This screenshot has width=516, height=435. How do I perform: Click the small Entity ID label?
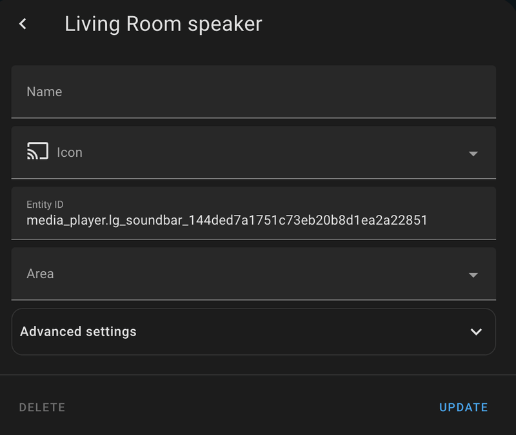click(45, 205)
